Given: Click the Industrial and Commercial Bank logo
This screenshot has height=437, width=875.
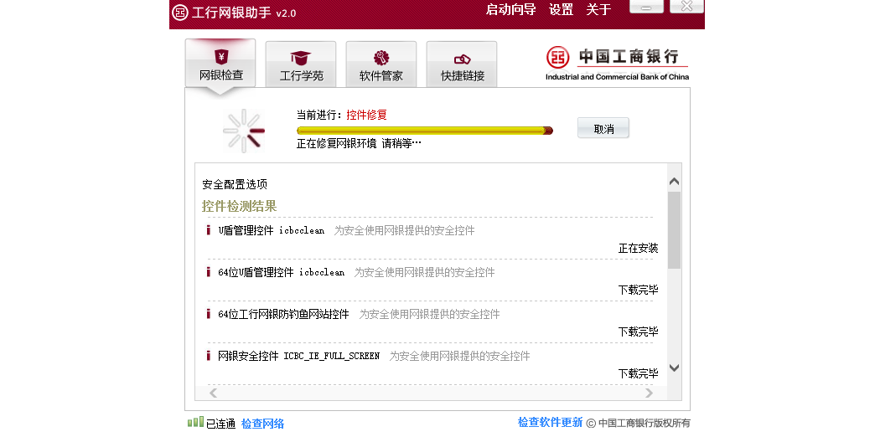Looking at the screenshot, I should [617, 63].
